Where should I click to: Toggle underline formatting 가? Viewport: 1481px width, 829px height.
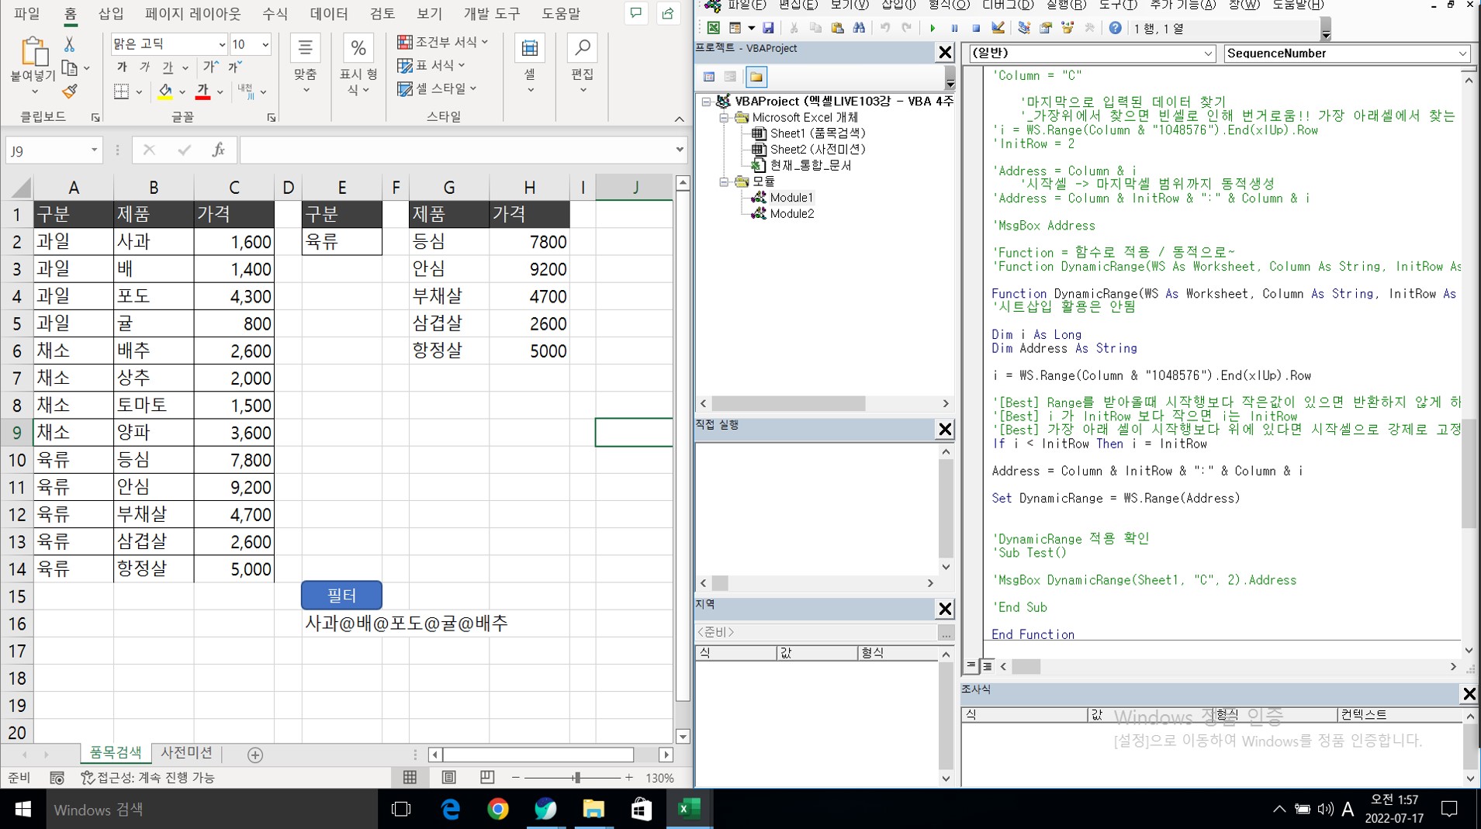(168, 67)
